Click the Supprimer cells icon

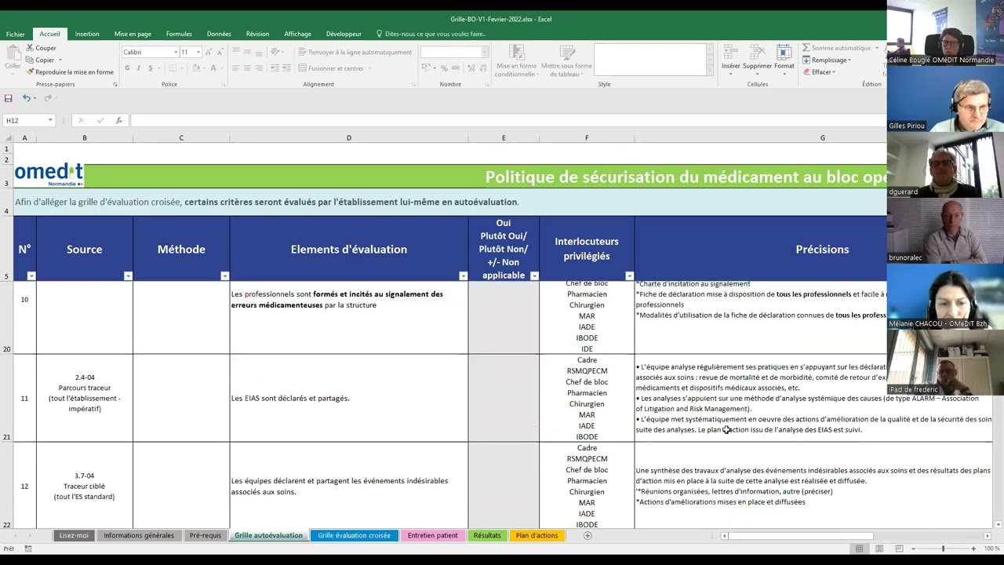tap(757, 53)
